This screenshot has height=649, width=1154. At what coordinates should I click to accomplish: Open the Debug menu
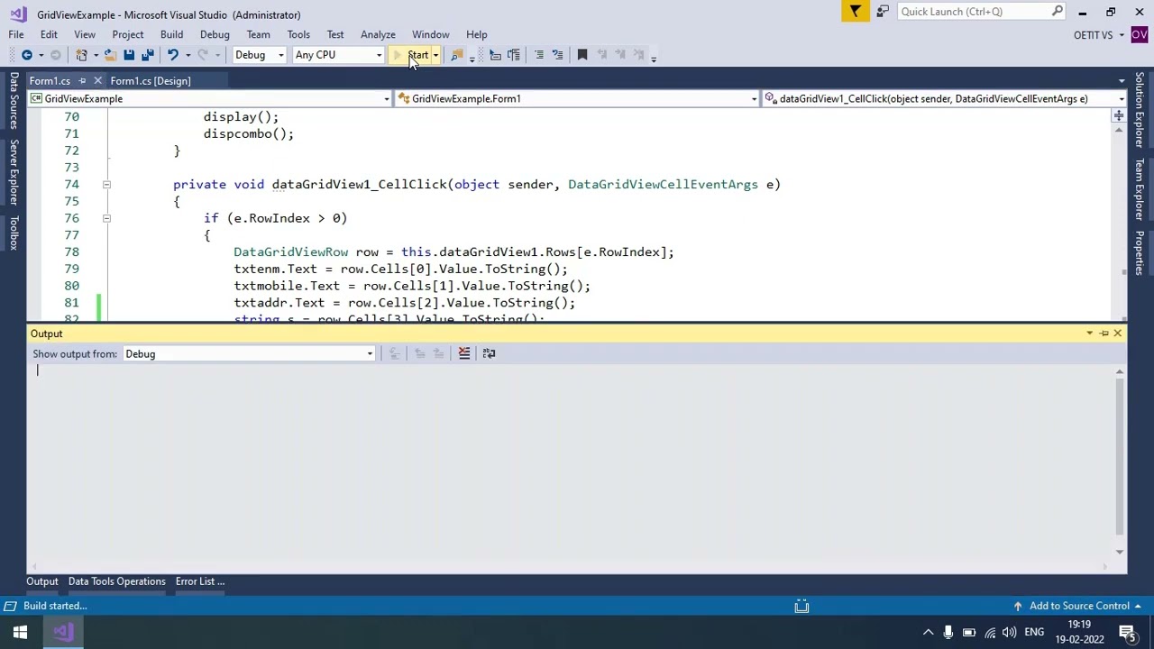tap(215, 34)
